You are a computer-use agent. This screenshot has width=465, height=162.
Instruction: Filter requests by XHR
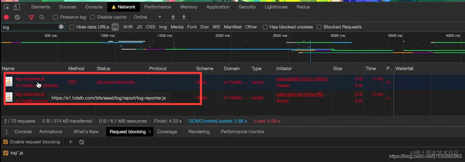click(128, 27)
